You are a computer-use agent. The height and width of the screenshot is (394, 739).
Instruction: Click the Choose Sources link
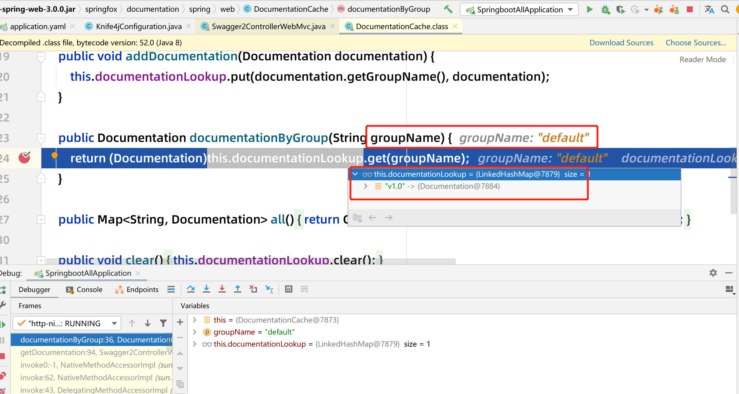pyautogui.click(x=696, y=43)
